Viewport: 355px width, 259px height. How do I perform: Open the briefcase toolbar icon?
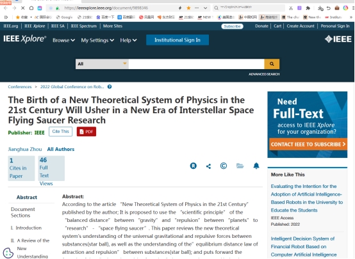coord(337,8)
